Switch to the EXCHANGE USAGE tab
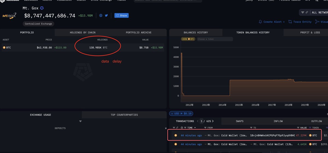The height and width of the screenshot is (153, 328). pyautogui.click(x=40, y=115)
